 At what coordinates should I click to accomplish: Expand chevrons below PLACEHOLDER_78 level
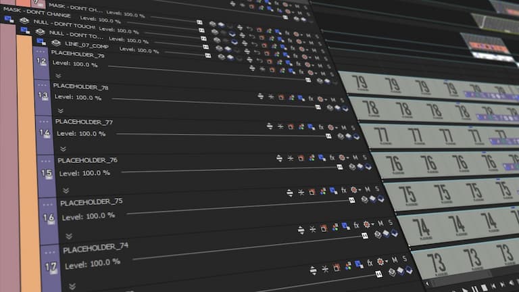pyautogui.click(x=60, y=111)
